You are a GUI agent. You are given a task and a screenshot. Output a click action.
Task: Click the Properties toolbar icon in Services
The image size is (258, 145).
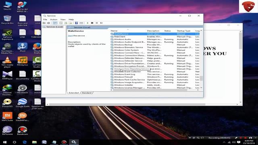[61, 23]
